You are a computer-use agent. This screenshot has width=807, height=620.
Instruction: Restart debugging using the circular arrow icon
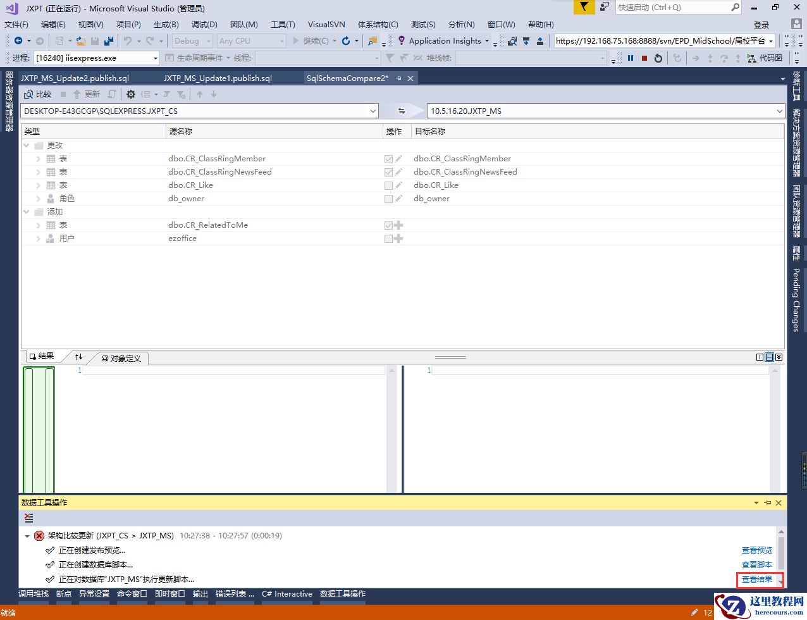[x=658, y=58]
